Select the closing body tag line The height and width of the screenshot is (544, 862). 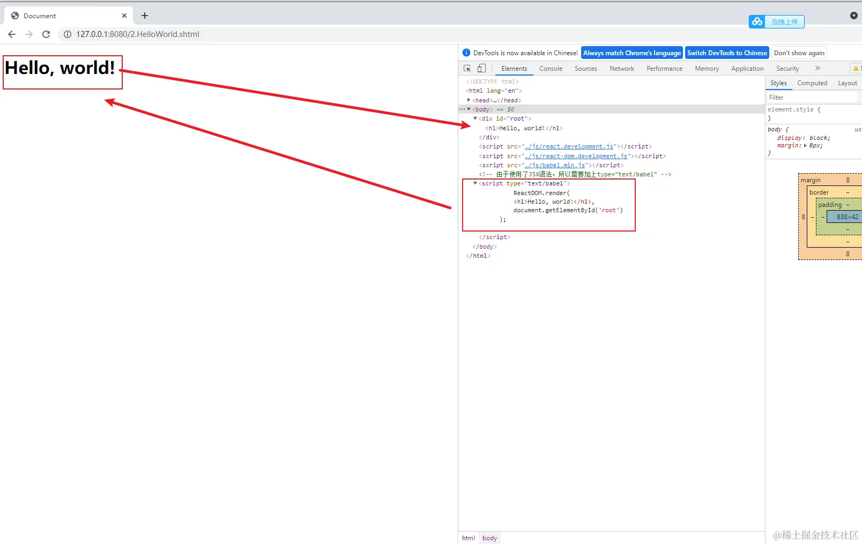(485, 247)
